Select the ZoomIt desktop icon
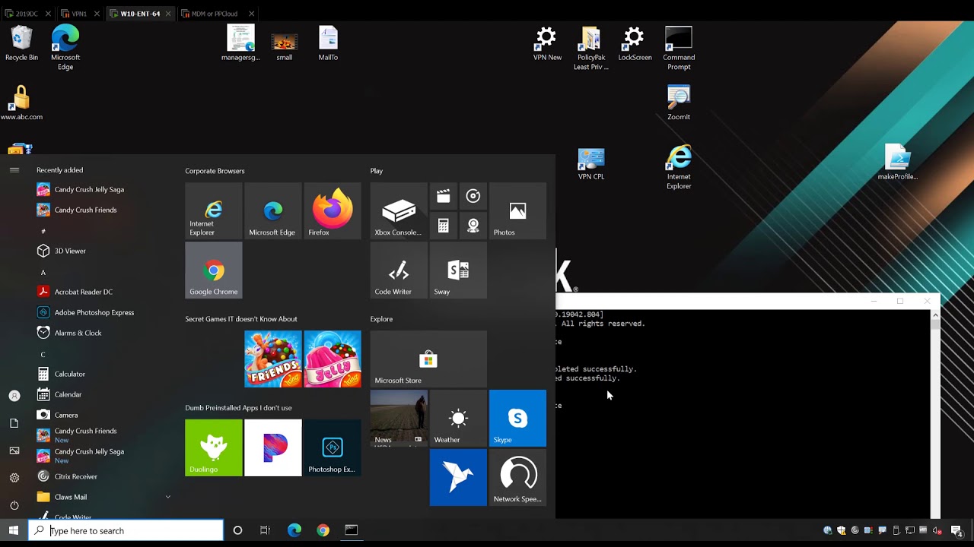The height and width of the screenshot is (547, 974). coord(679,103)
